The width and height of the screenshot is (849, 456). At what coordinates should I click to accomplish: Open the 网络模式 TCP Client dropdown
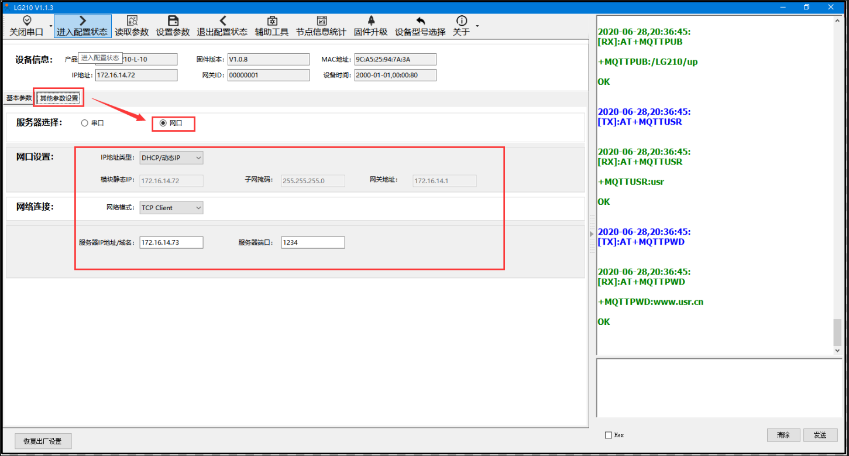pos(171,208)
